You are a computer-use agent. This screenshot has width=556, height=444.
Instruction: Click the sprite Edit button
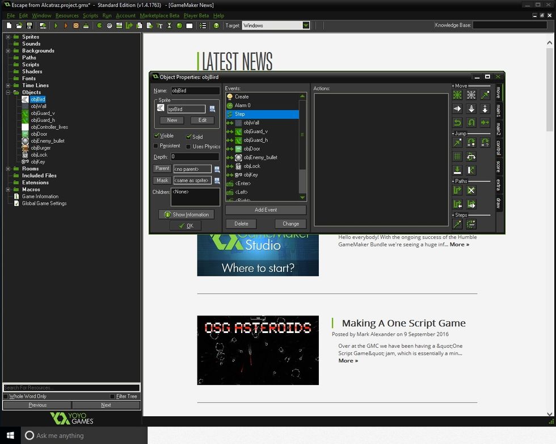point(203,121)
